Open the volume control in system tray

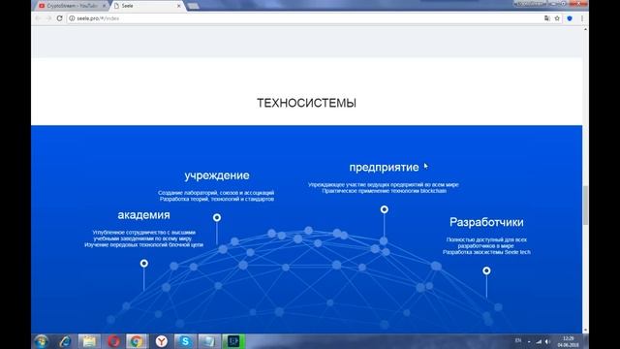tap(547, 341)
